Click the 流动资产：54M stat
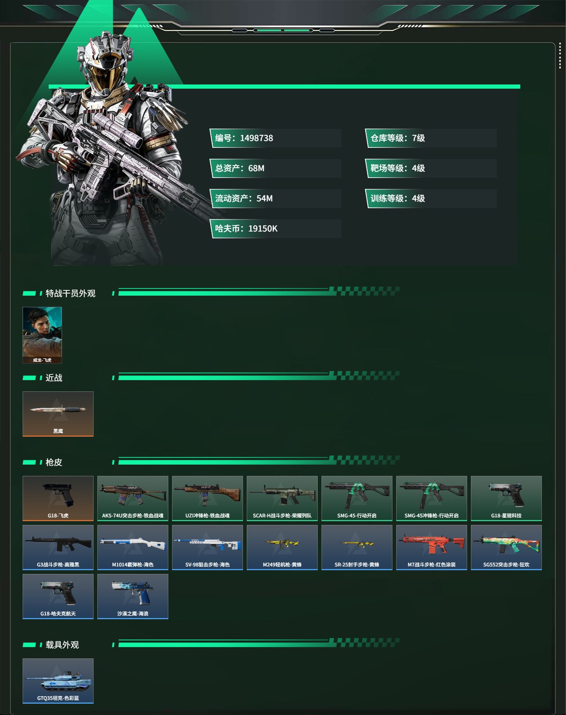 coord(276,198)
